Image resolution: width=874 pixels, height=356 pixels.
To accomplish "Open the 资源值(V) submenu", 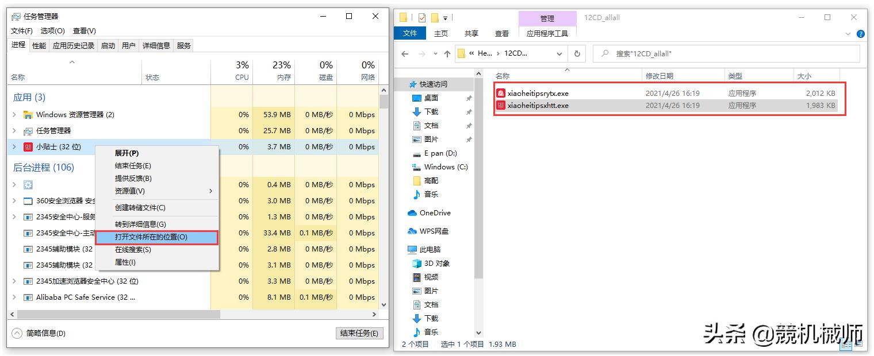I will [156, 191].
